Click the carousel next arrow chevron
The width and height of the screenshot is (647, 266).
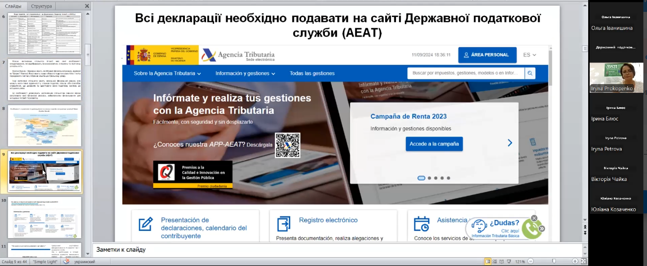pos(510,143)
